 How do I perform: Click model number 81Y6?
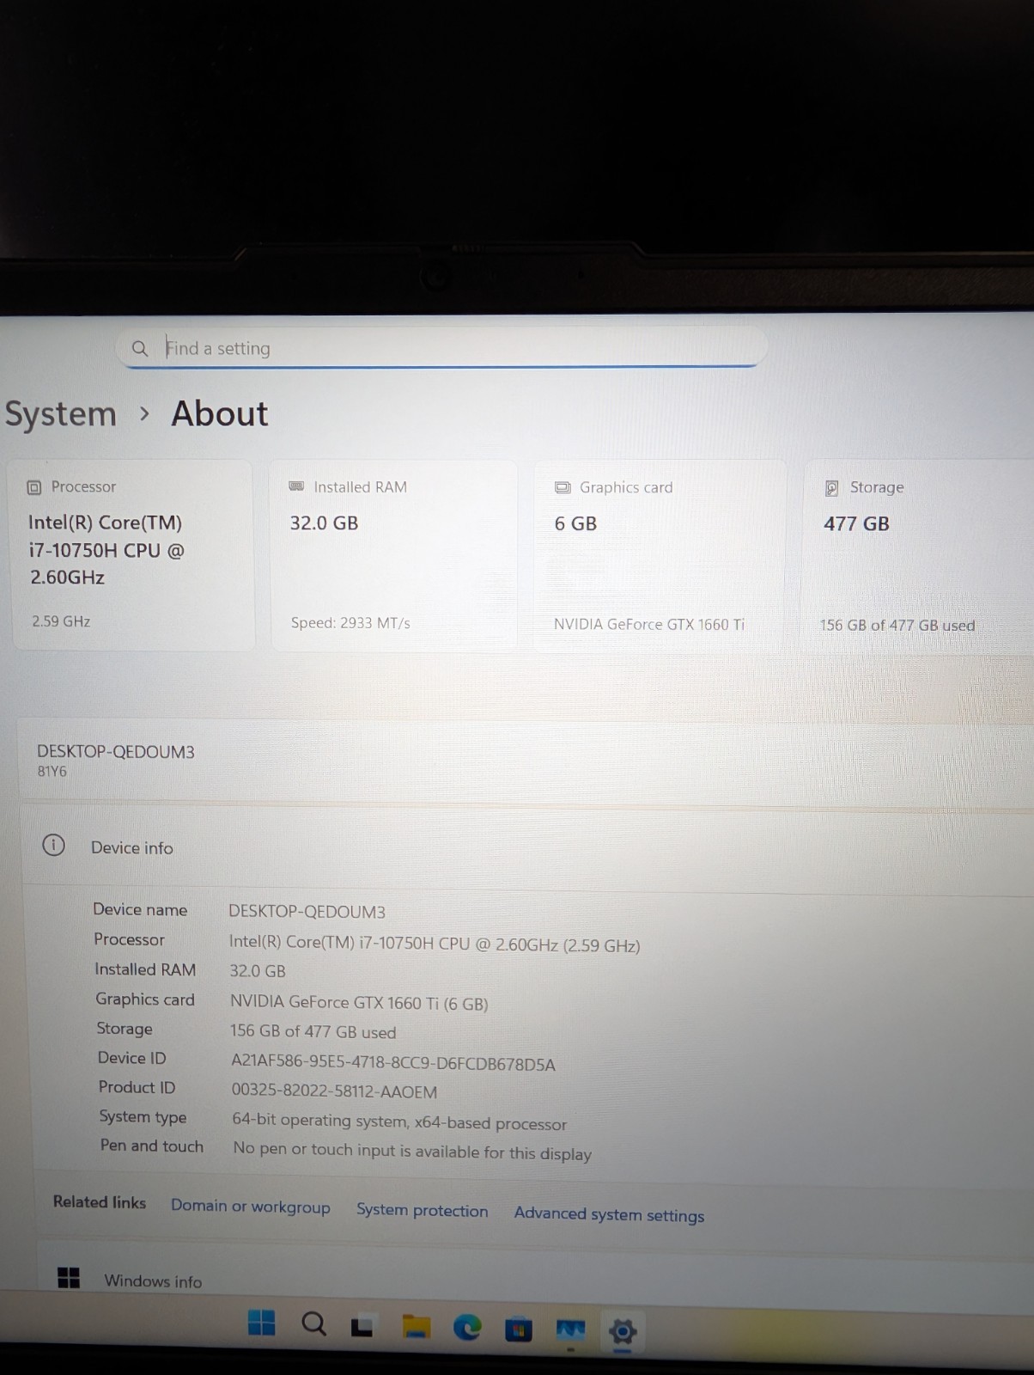(52, 772)
